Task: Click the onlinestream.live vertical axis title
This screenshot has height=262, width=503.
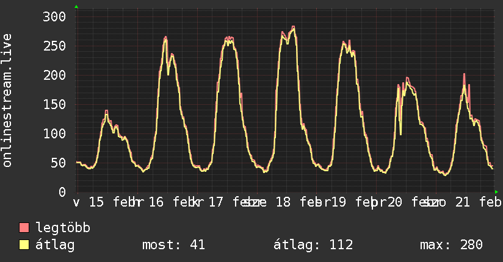Action: click(7, 101)
